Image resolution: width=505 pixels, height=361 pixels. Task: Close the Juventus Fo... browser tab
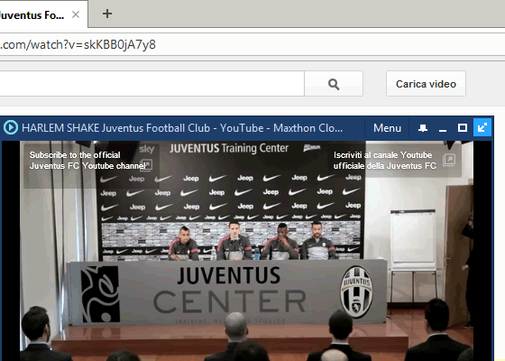coord(76,14)
